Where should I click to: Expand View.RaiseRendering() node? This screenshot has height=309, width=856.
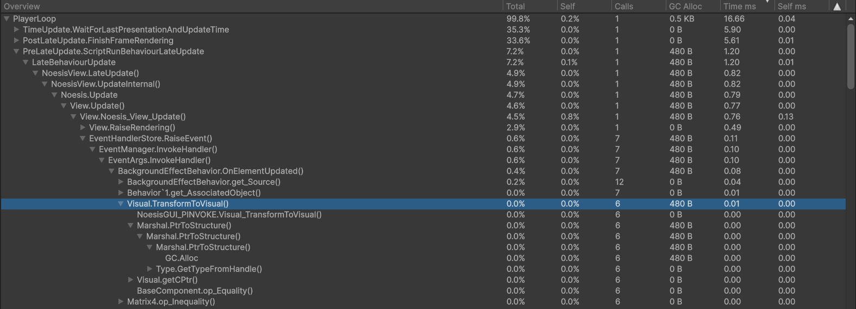[x=83, y=127]
